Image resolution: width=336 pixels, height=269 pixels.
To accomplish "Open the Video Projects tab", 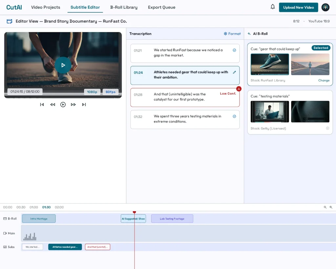I will (46, 7).
